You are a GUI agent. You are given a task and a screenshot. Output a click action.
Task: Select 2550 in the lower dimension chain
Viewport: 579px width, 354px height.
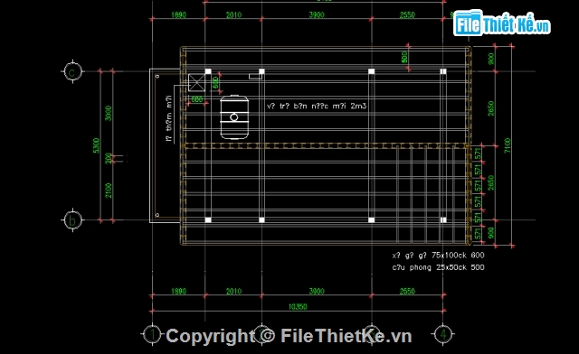[407, 292]
